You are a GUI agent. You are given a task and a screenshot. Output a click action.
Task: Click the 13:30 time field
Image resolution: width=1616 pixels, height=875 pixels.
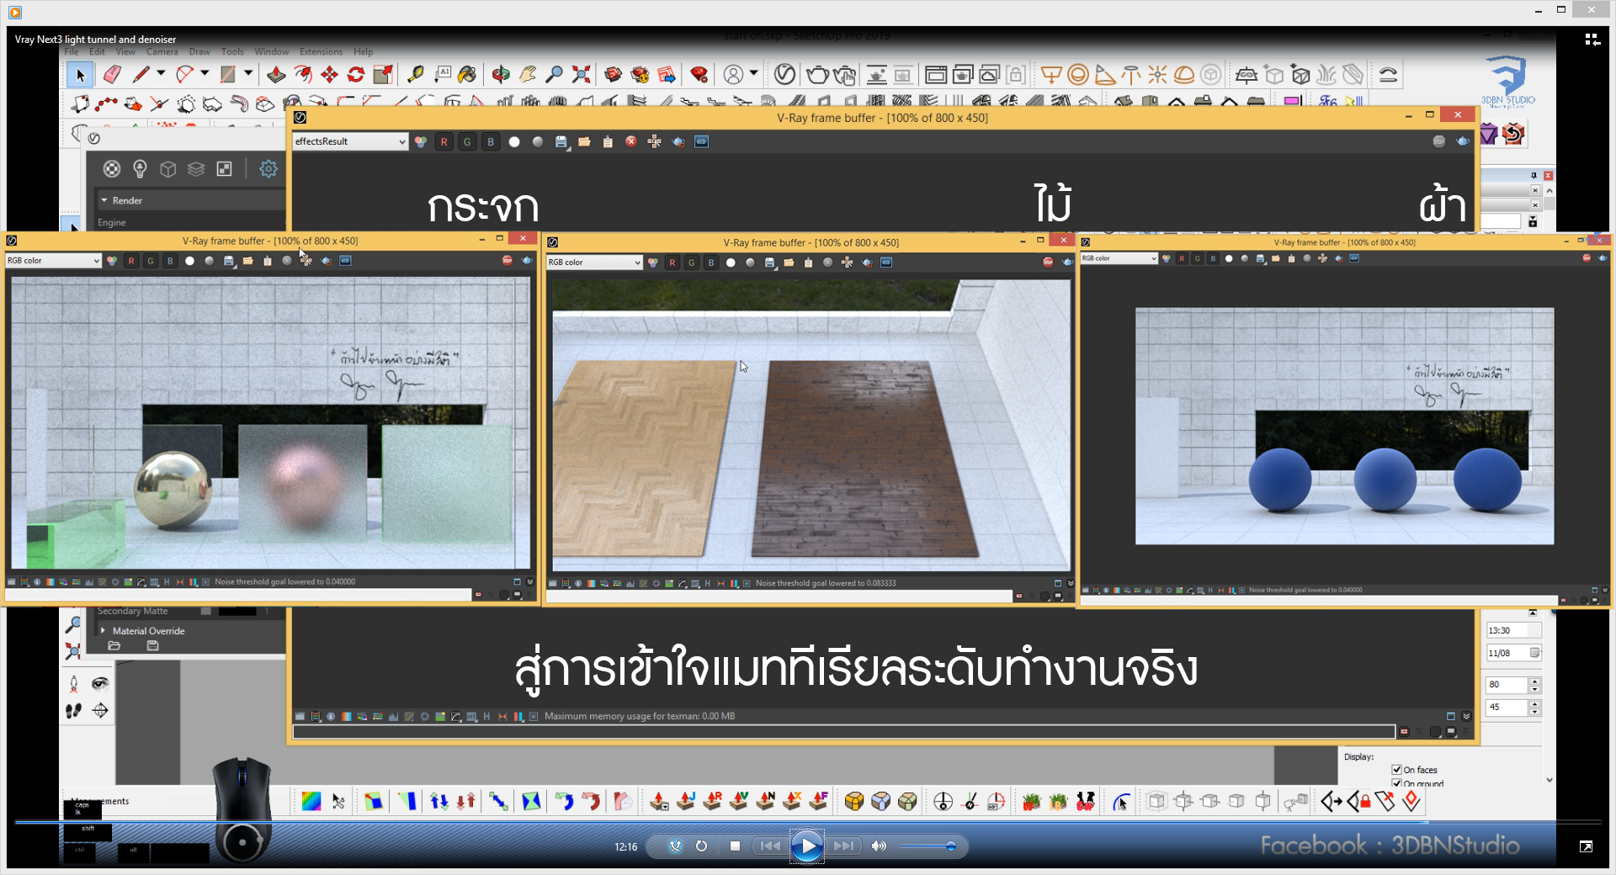click(1514, 630)
